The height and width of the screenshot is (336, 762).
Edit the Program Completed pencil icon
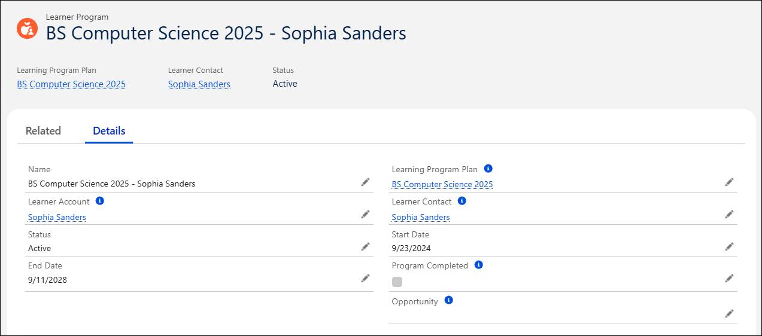729,278
